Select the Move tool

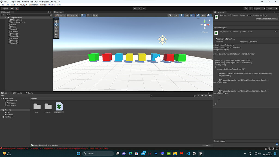(56, 25)
